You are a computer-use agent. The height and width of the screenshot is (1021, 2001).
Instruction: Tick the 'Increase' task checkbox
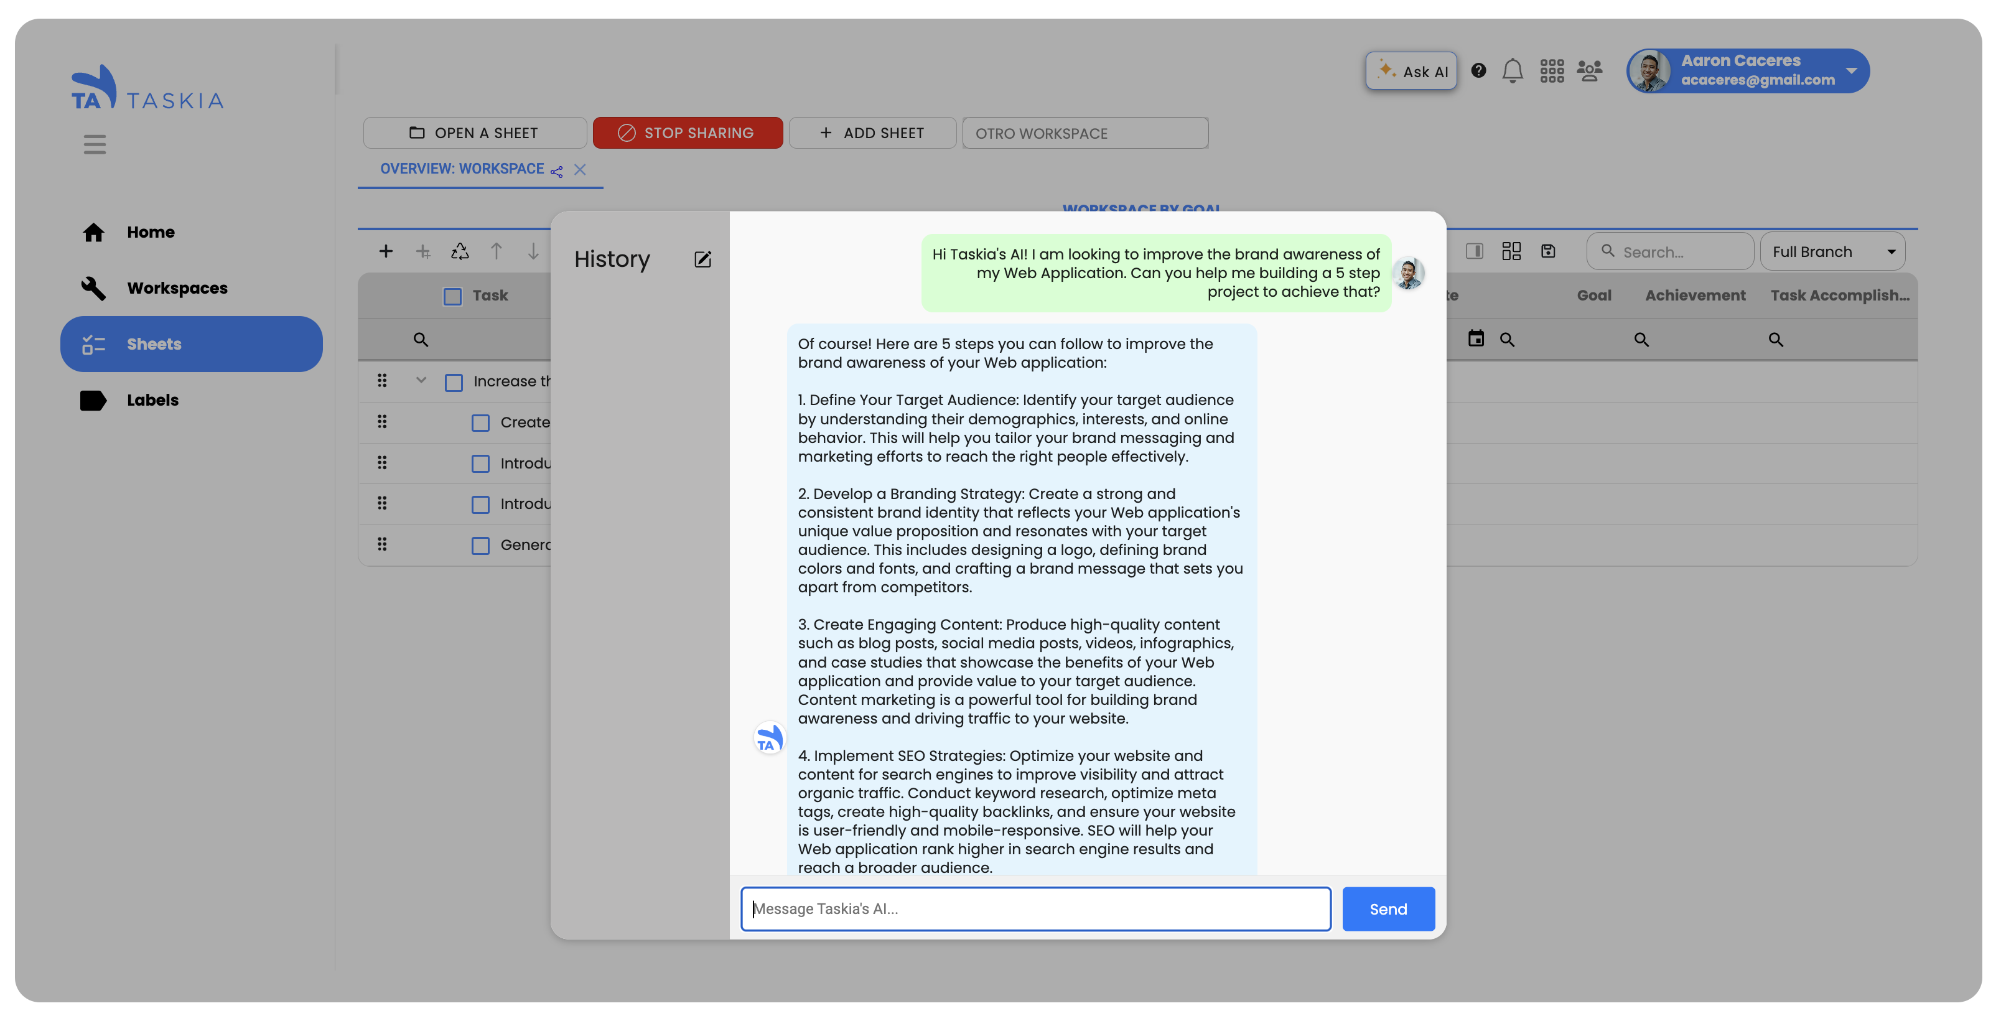[454, 382]
